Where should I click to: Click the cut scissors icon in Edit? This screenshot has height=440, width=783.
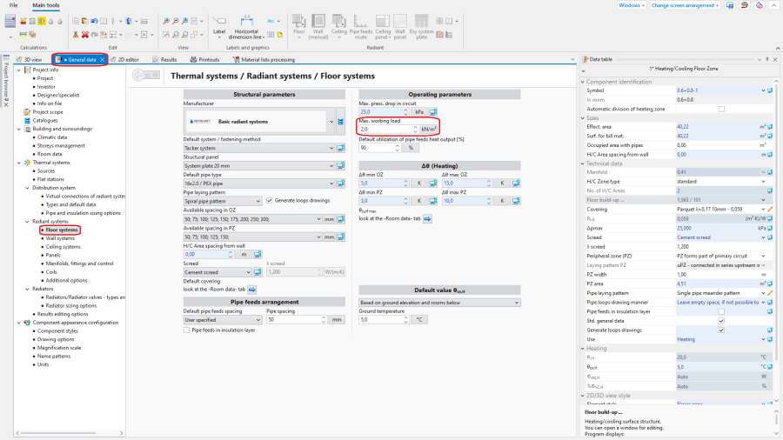tap(76, 35)
